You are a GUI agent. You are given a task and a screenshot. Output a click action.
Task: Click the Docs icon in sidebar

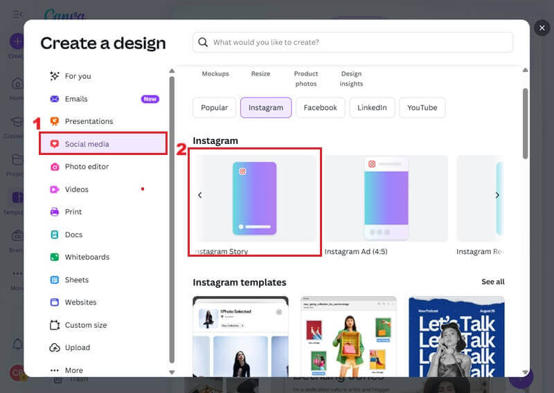[55, 235]
